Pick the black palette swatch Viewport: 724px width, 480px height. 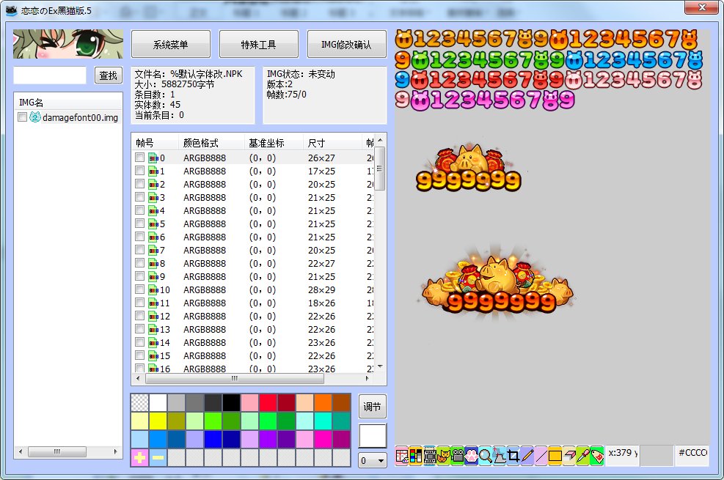tap(231, 402)
